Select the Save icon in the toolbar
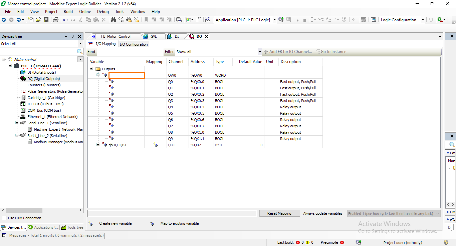The height and width of the screenshot is (246, 456). point(46,20)
